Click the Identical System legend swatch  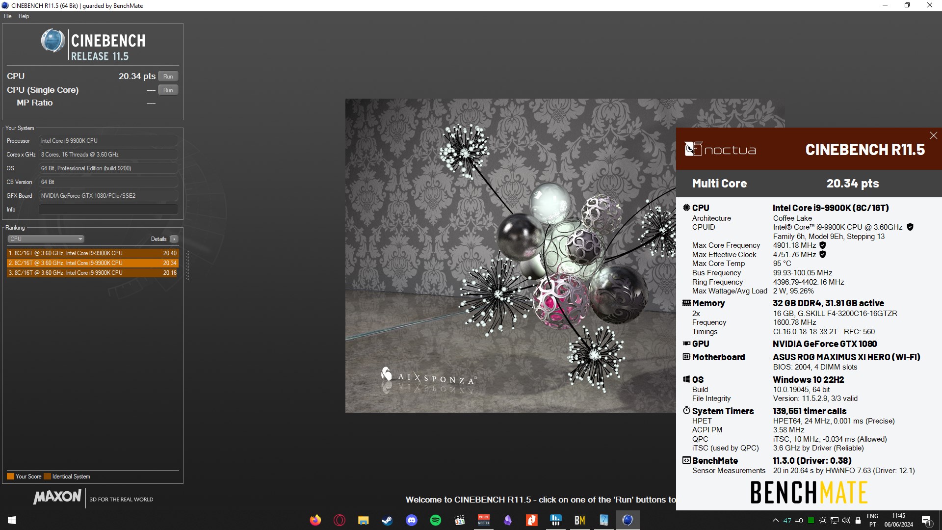pos(47,477)
